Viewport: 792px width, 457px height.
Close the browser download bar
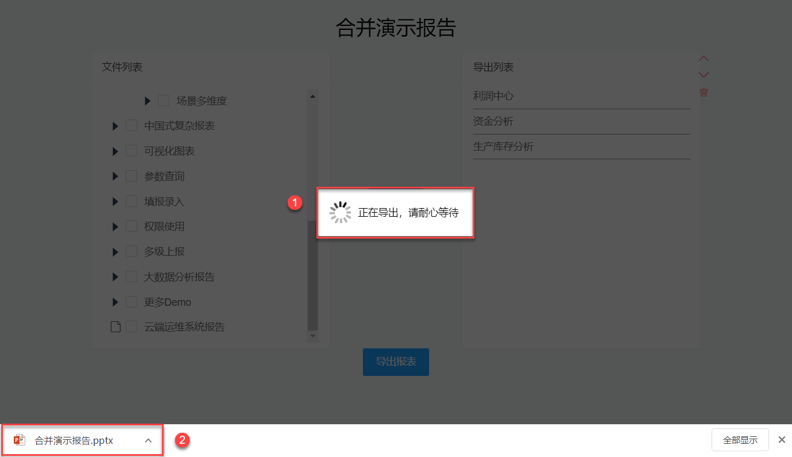[782, 440]
